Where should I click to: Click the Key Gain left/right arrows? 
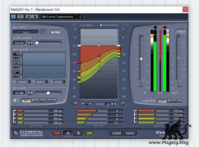pyautogui.click(x=30, y=93)
